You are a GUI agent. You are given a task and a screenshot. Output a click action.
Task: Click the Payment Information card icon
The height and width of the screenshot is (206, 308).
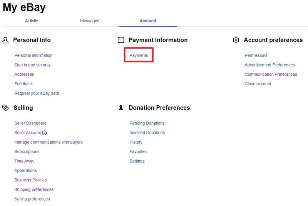pyautogui.click(x=121, y=40)
